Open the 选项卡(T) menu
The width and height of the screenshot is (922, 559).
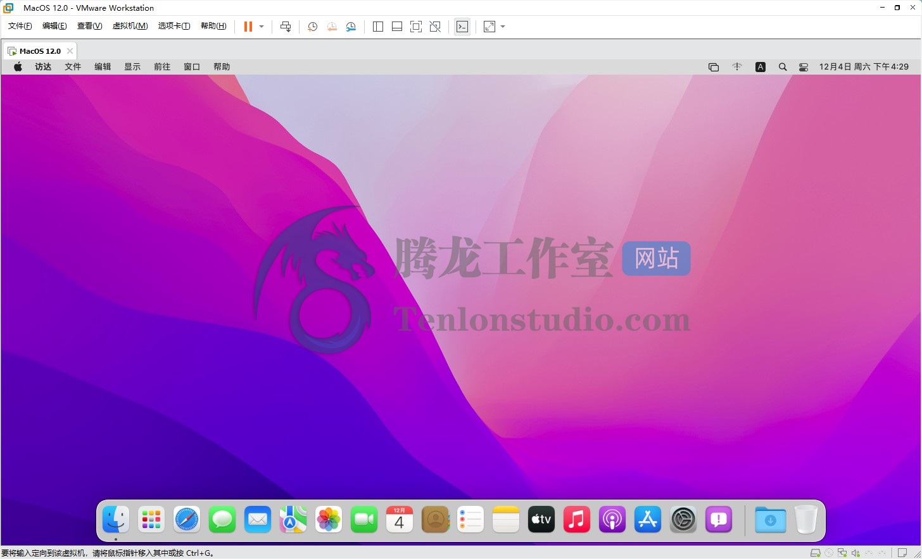click(174, 26)
